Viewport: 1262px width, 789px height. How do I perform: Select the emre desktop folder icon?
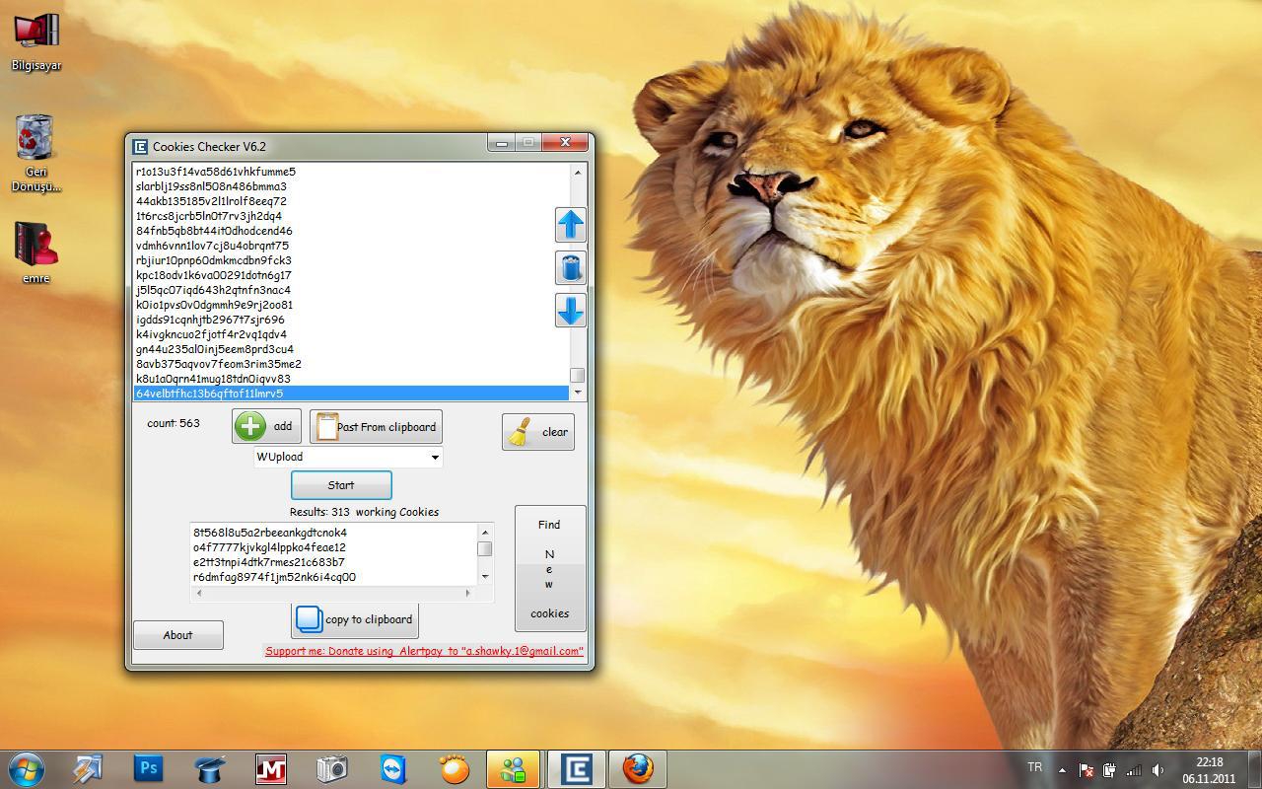click(x=36, y=252)
